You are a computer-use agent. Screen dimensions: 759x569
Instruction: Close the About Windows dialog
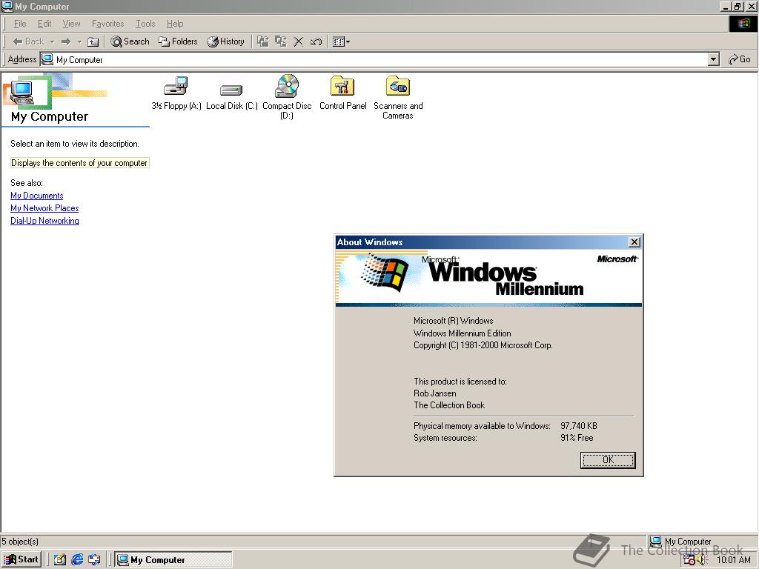pyautogui.click(x=634, y=242)
